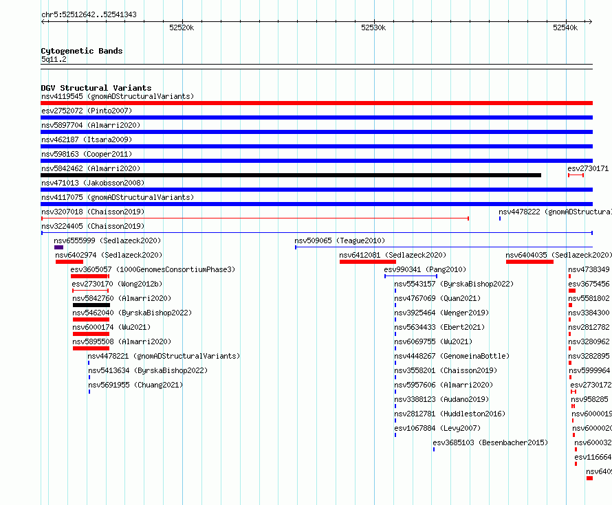Select nsv5842462 (Almarri2020) label

tap(91, 168)
